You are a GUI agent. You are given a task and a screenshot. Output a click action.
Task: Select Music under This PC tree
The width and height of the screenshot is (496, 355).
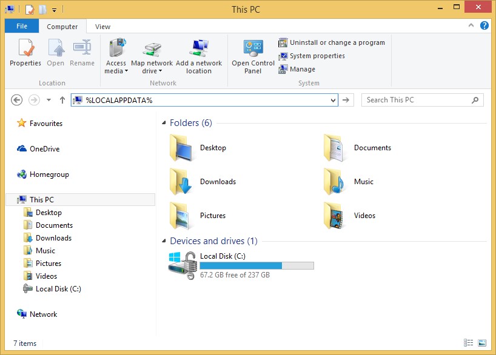point(39,250)
